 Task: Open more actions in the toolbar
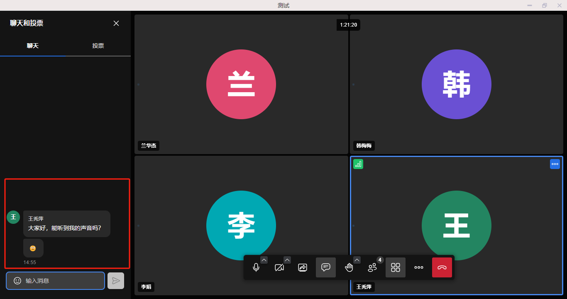(419, 267)
